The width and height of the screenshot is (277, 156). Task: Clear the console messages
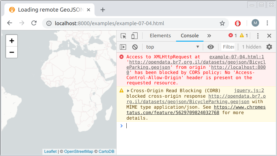click(135, 47)
